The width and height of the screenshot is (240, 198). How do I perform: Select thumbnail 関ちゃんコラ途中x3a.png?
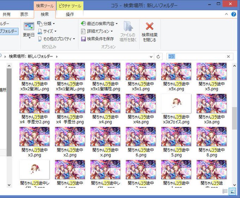[211, 104]
